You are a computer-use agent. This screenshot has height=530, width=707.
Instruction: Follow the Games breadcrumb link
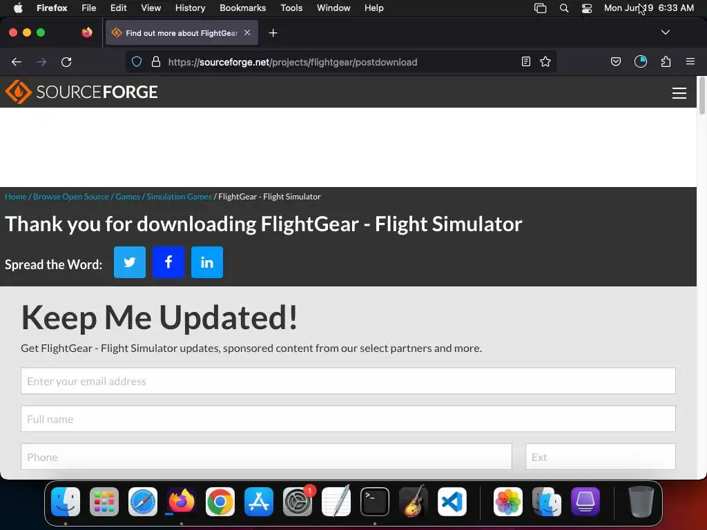[128, 197]
